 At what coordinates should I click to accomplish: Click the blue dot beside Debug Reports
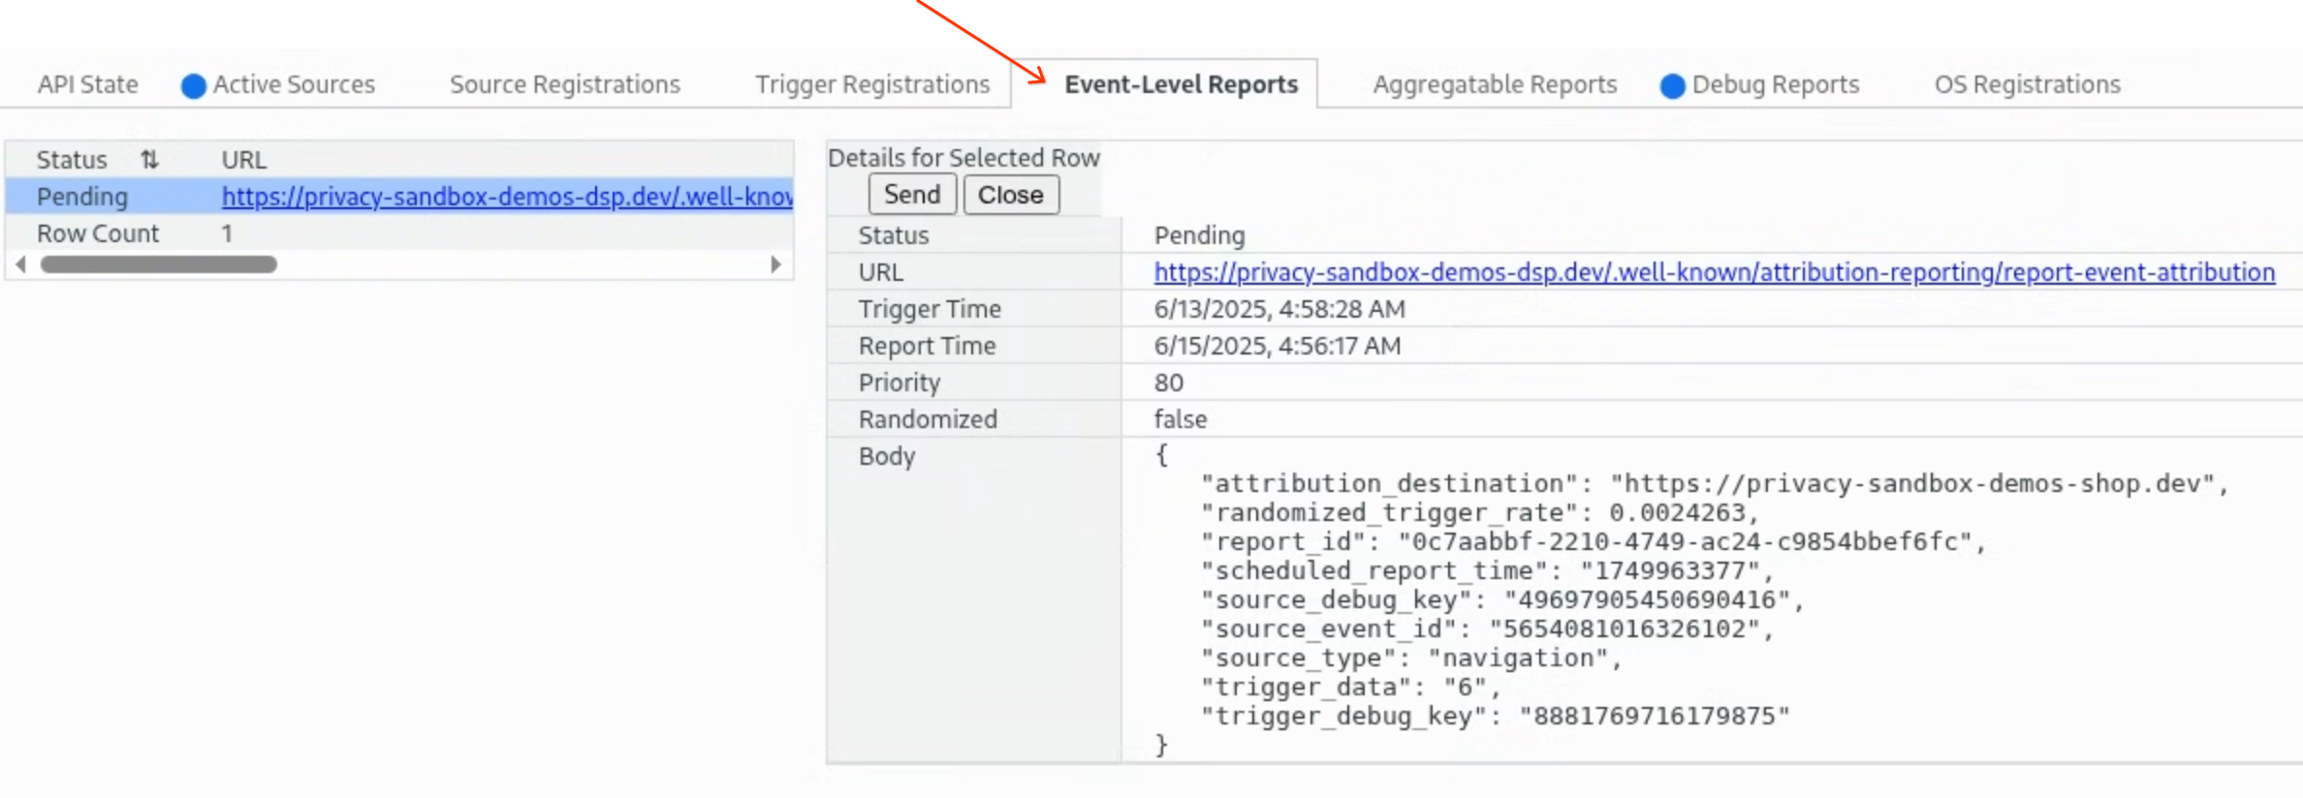[1672, 86]
